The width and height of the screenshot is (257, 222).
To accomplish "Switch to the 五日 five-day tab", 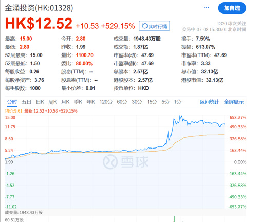I will [x=26, y=102].
